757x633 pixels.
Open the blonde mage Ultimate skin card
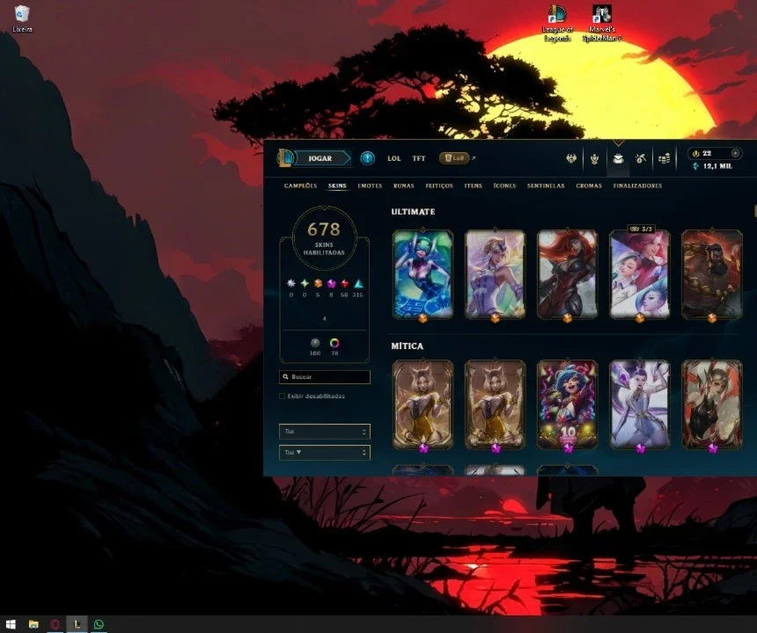495,274
